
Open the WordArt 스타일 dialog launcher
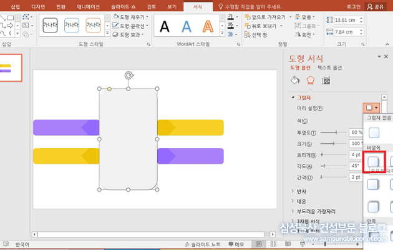coord(238,44)
